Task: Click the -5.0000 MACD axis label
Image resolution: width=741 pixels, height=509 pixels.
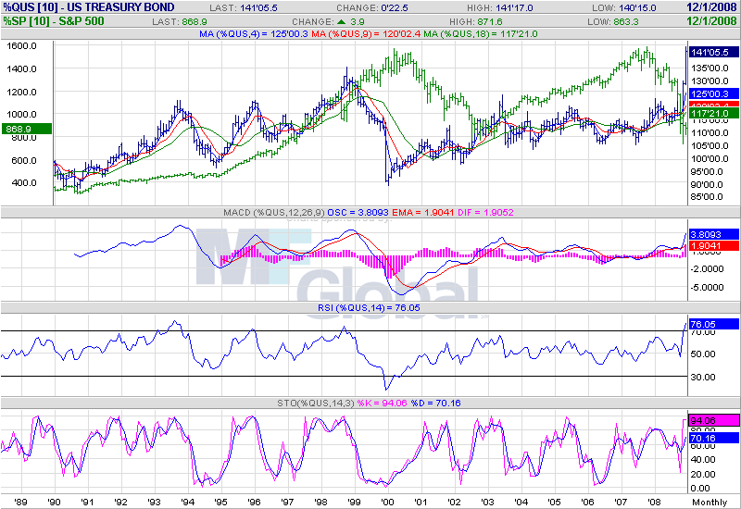Action: coord(707,288)
